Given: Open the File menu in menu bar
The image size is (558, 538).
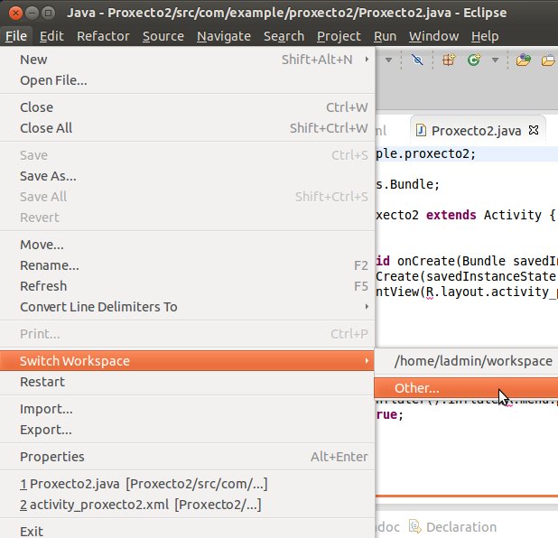Looking at the screenshot, I should (x=16, y=36).
